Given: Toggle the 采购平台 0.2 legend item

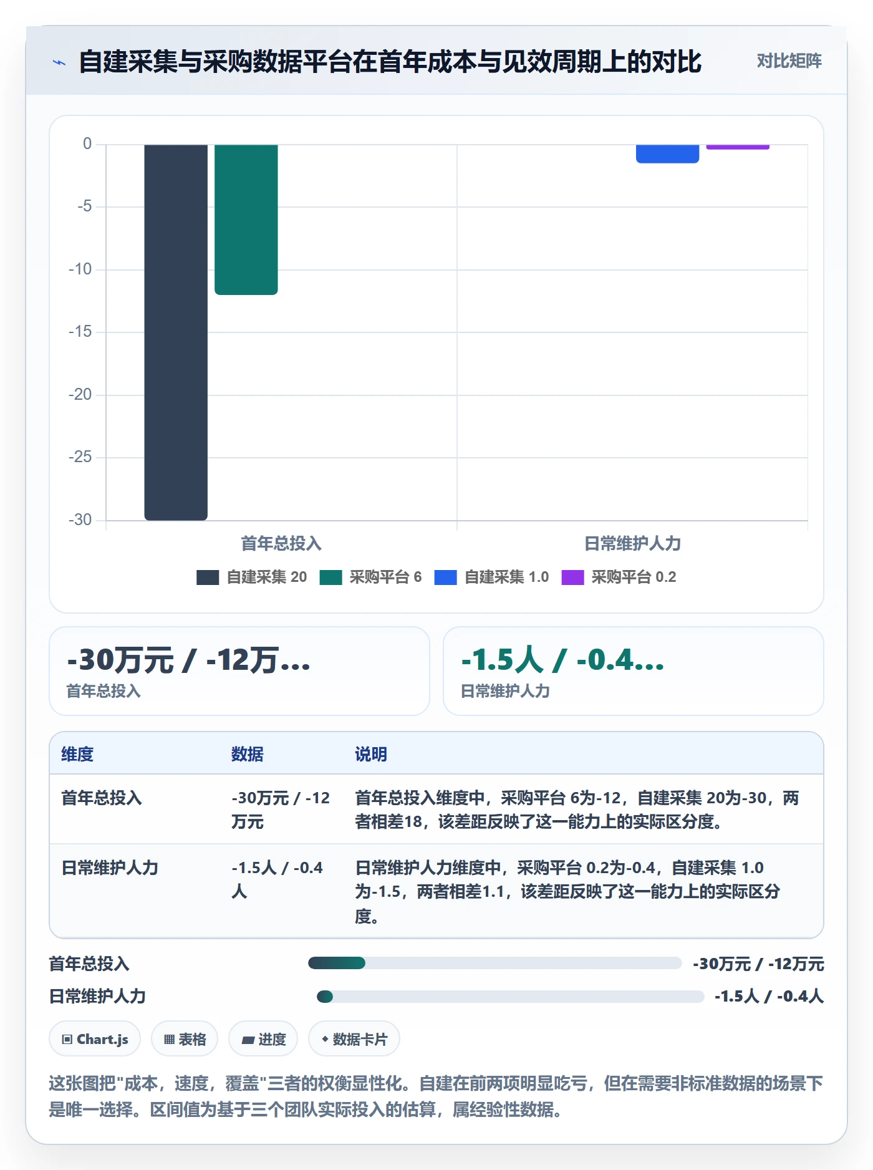Looking at the screenshot, I should (619, 577).
